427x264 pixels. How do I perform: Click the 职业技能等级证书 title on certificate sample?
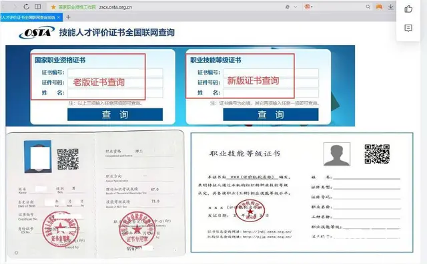(x=245, y=154)
